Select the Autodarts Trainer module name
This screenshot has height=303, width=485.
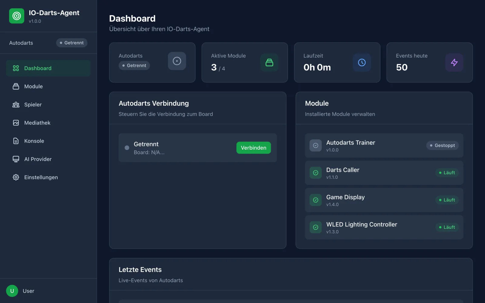(351, 143)
